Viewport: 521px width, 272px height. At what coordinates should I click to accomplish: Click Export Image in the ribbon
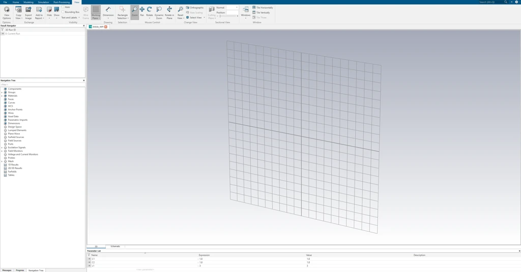28,13
